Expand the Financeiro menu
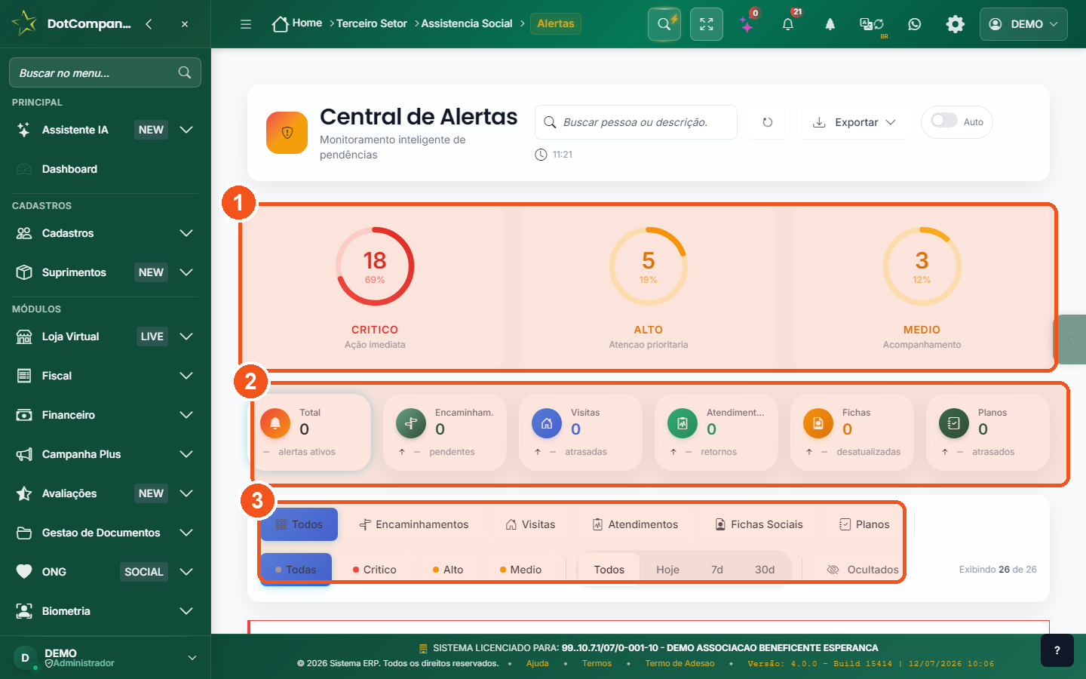The height and width of the screenshot is (679, 1086). click(x=186, y=415)
